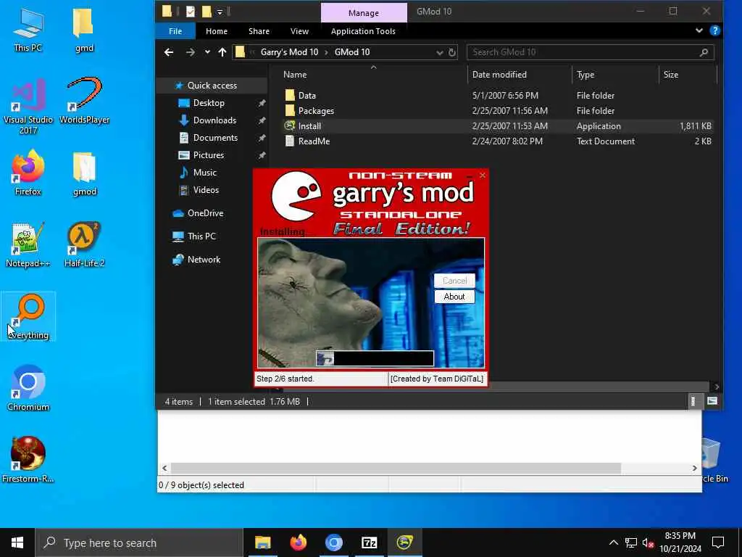Open the gmod folder on desktop

[x=84, y=173]
